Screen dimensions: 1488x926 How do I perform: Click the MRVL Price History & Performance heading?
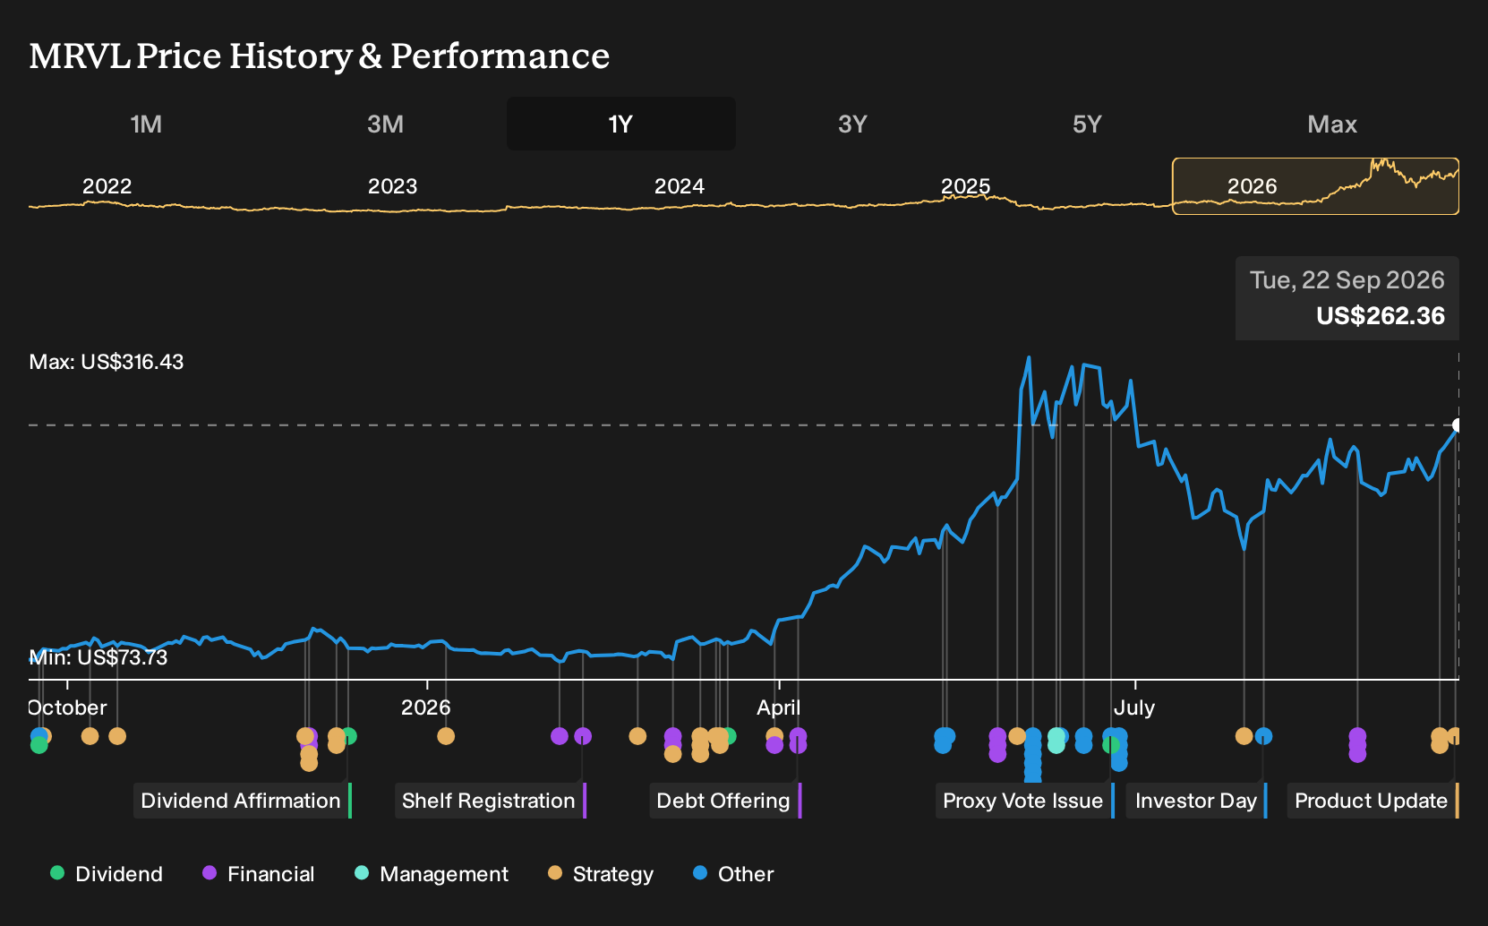tap(320, 56)
